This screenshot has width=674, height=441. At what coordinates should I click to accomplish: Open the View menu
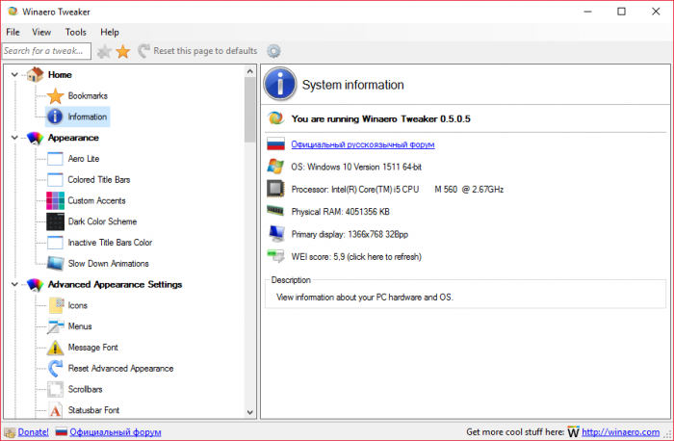coord(41,32)
